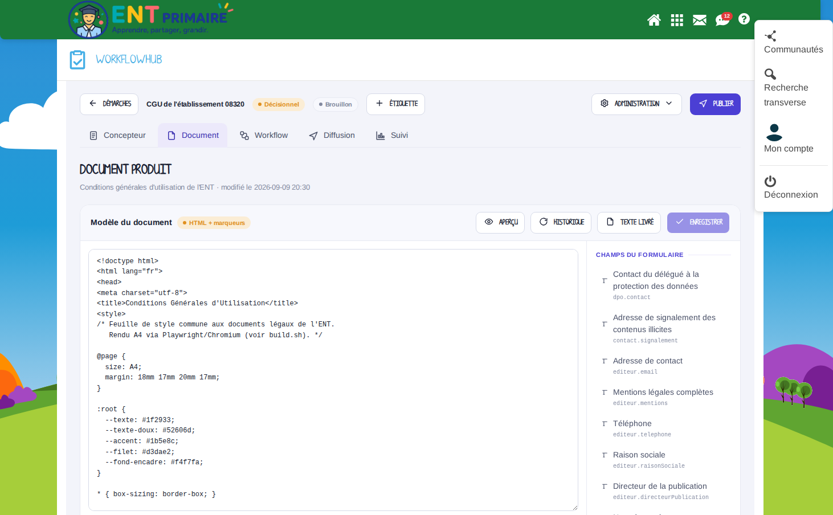Screen dimensions: 833x515
Task: Click the Champs du formulaire heading
Action: pos(639,255)
